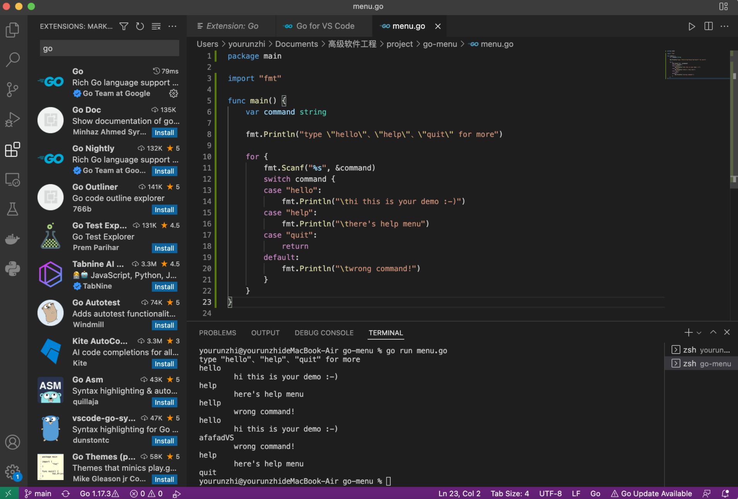
Task: Click the main branch in status bar
Action: pyautogui.click(x=38, y=494)
